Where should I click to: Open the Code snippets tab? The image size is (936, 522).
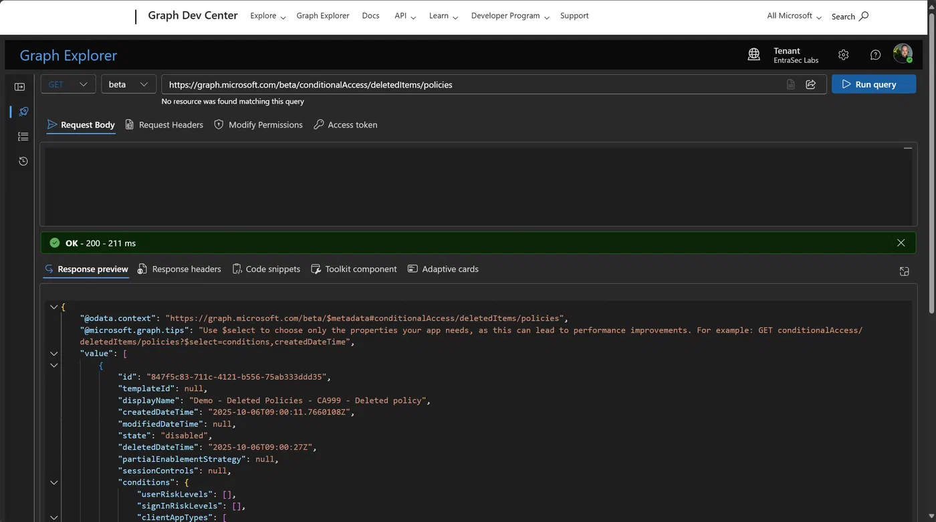click(266, 269)
